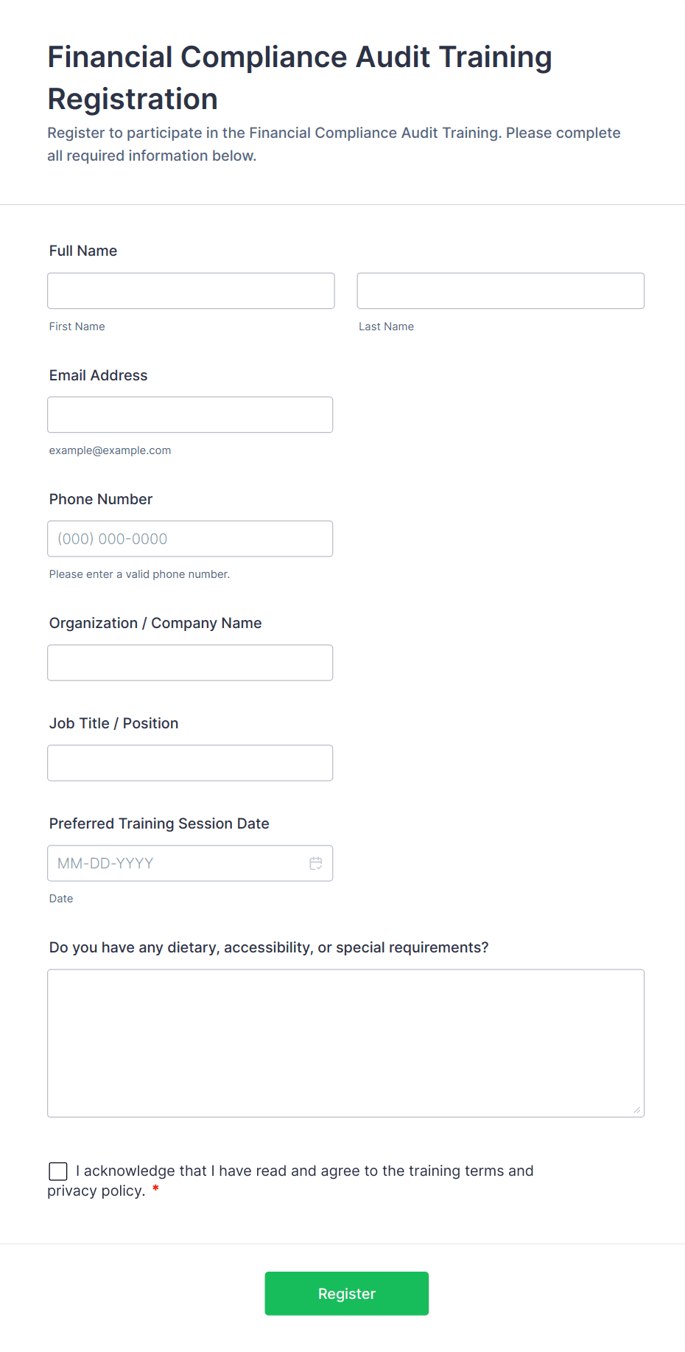Open the calendar picker icon
The width and height of the screenshot is (685, 1352).
[316, 863]
